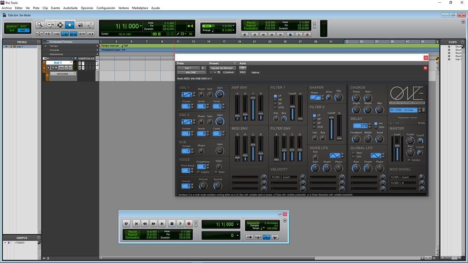Click Record in the floating transport window
The height and width of the screenshot is (263, 468).
[189, 224]
